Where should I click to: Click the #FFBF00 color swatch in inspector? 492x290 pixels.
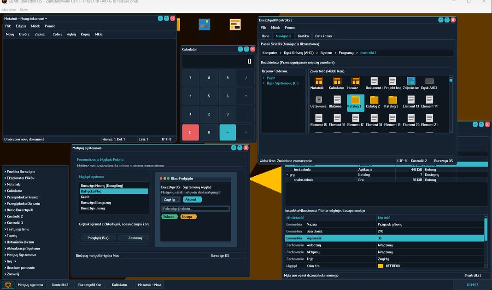(x=381, y=266)
